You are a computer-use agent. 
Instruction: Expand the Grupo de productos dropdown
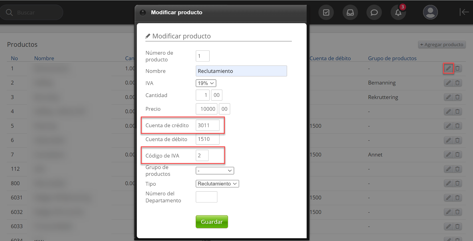tap(215, 171)
